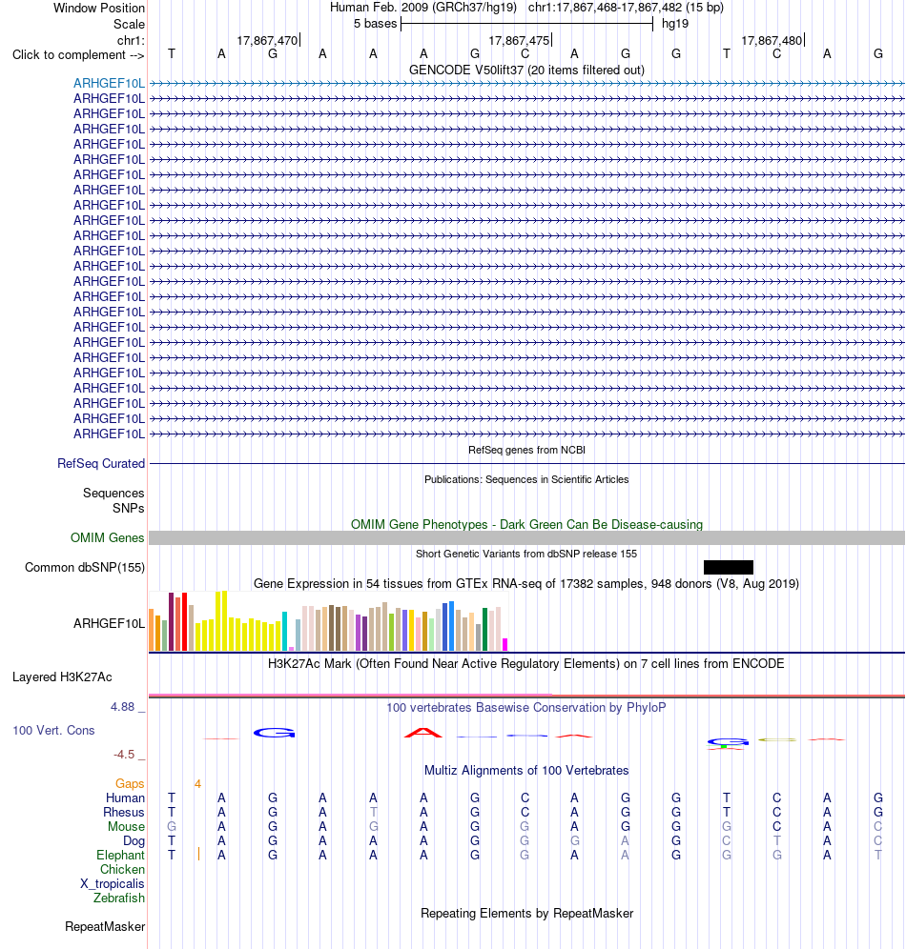This screenshot has height=949, width=906.
Task: Click the 'Dog' alignment row label
Action: 134,841
